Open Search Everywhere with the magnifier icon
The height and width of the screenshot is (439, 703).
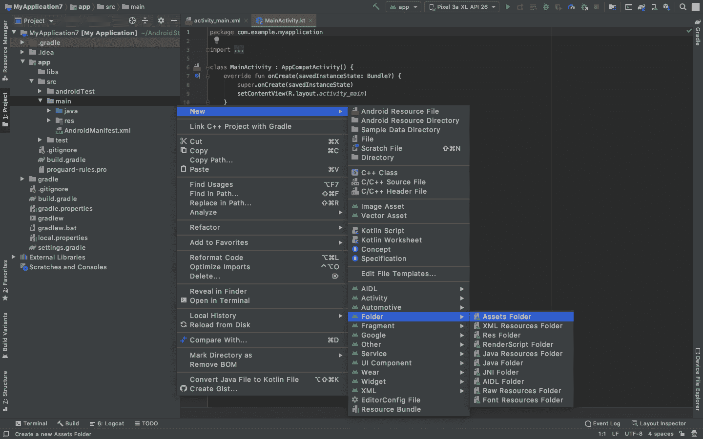pos(682,7)
